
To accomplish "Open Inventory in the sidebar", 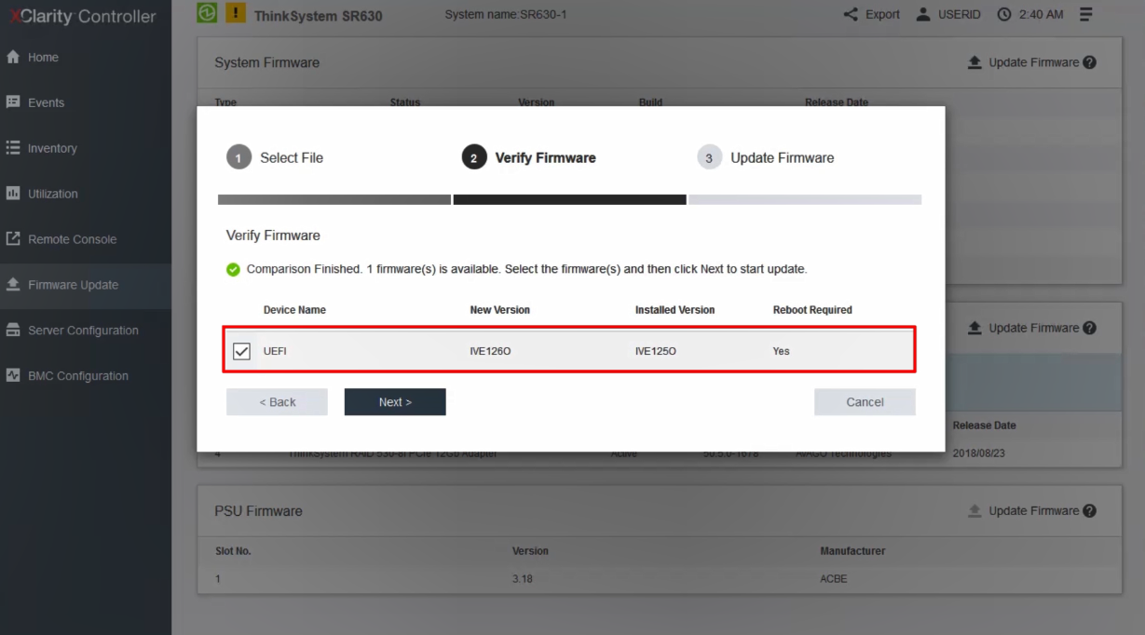I will 52,148.
